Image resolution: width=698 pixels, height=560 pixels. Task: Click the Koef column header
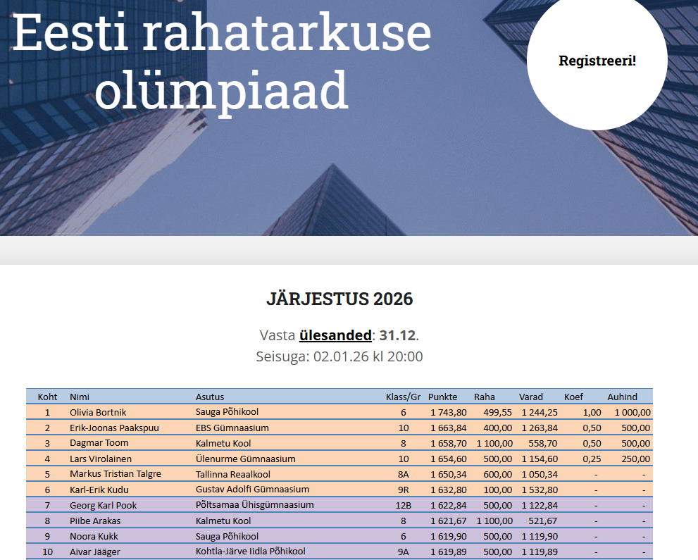[574, 397]
